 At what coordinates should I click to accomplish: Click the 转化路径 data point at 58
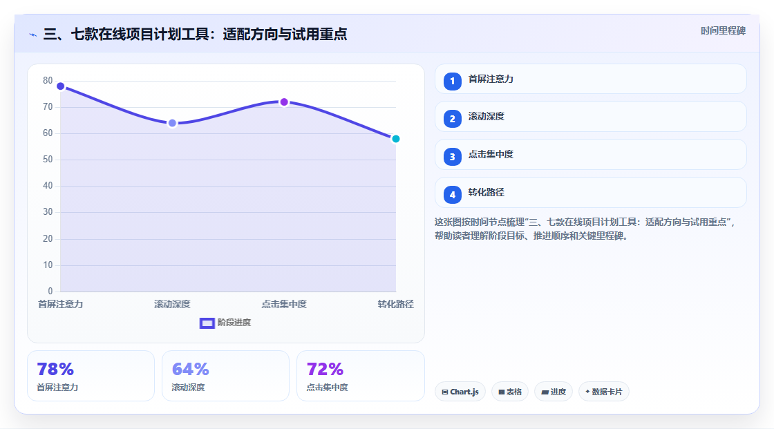395,139
